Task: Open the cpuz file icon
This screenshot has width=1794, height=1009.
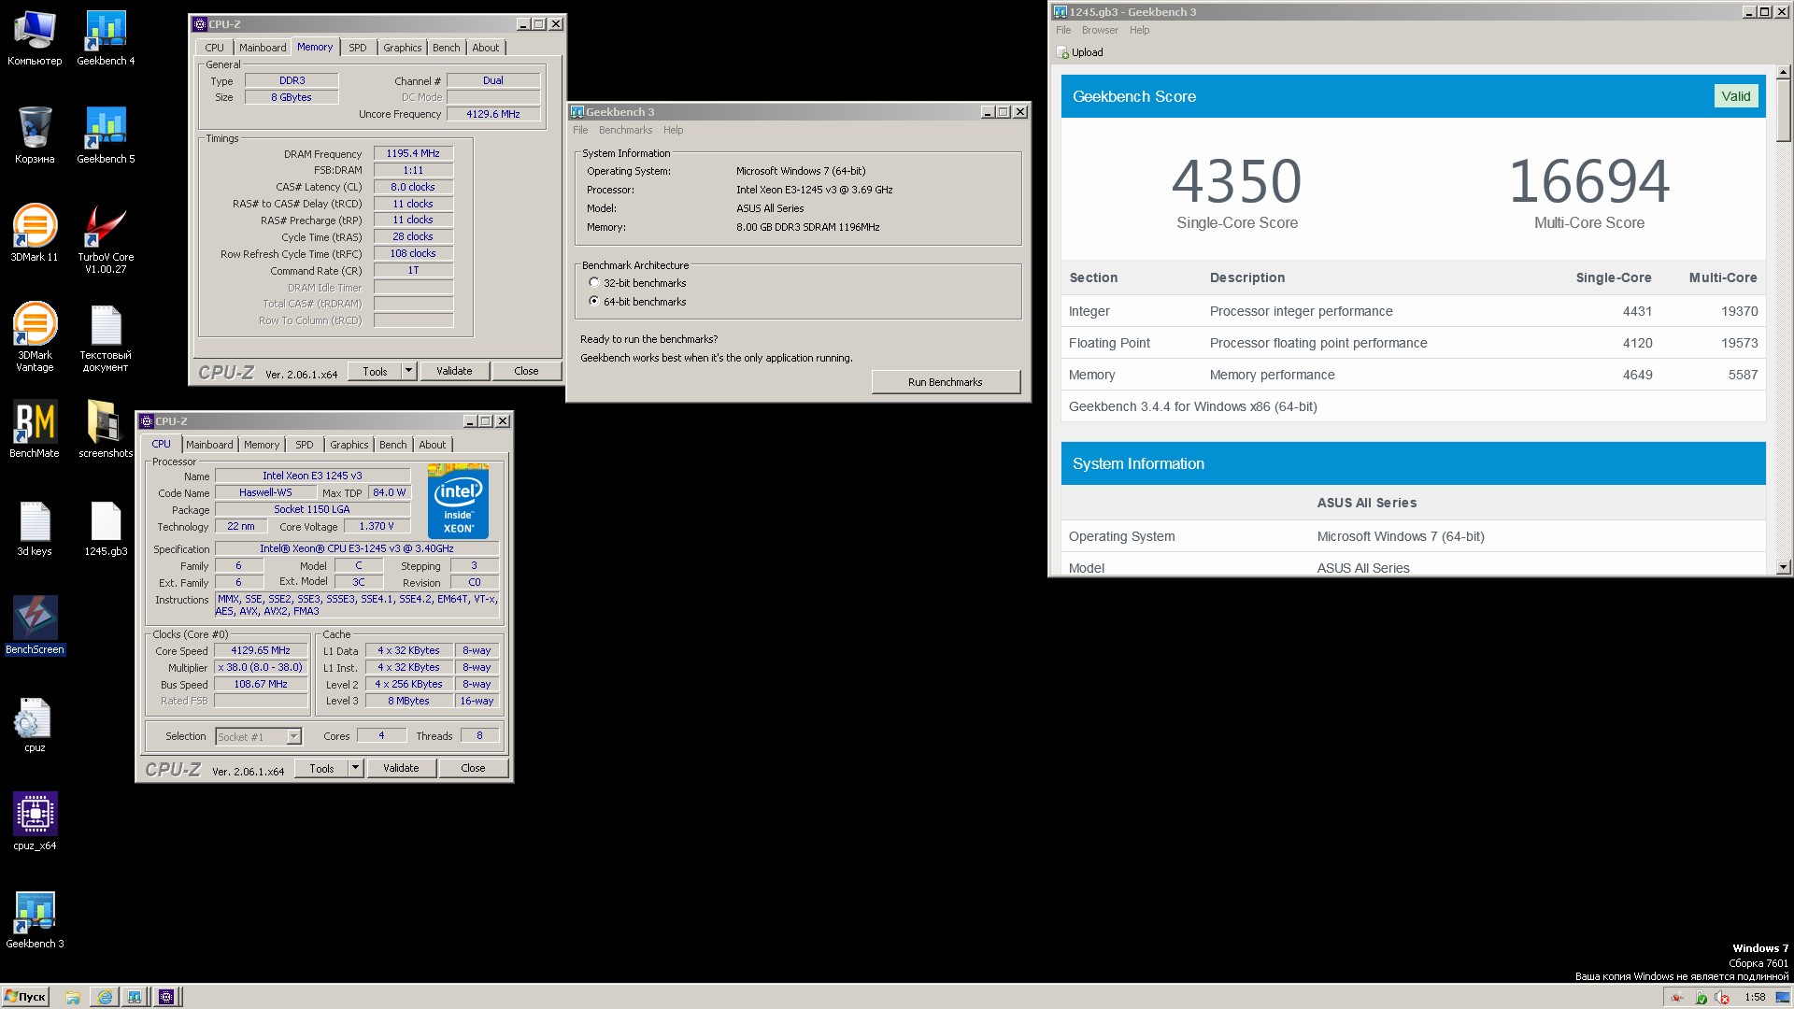Action: tap(35, 724)
